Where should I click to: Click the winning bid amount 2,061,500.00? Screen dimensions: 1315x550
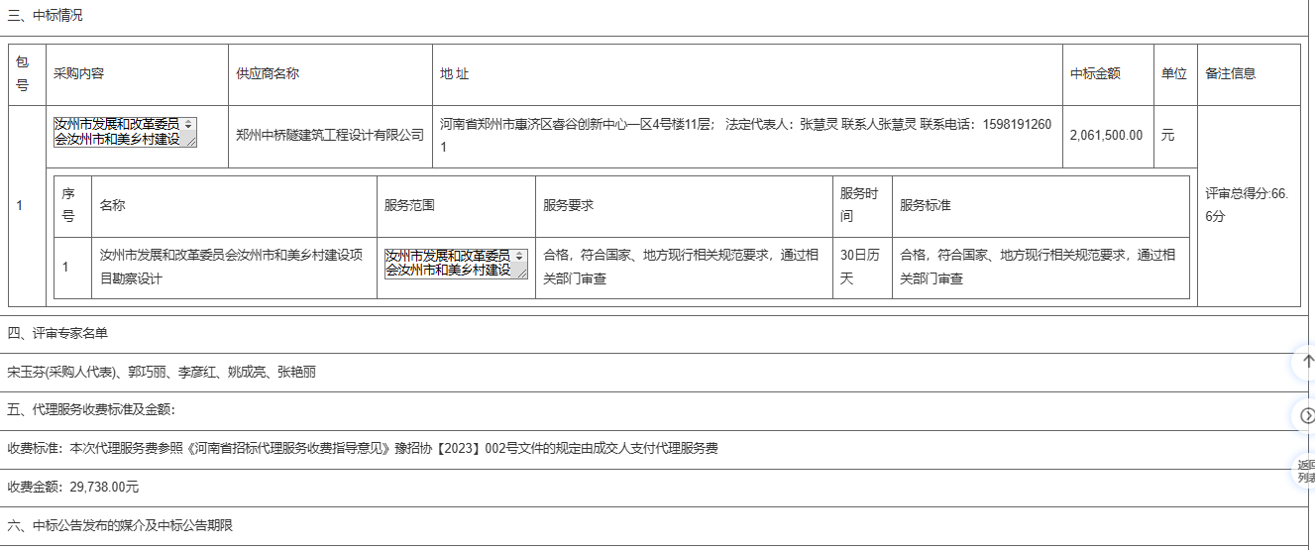pyautogui.click(x=1106, y=136)
